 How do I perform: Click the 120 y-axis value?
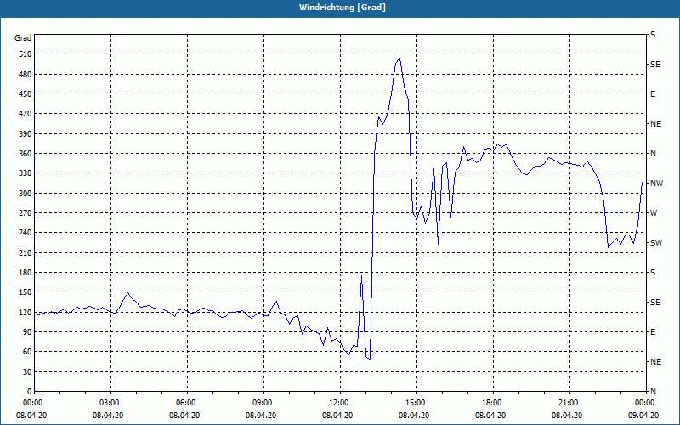point(25,312)
